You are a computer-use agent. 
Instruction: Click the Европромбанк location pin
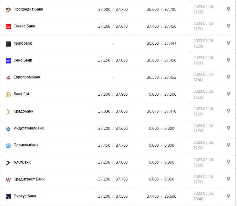point(228,77)
